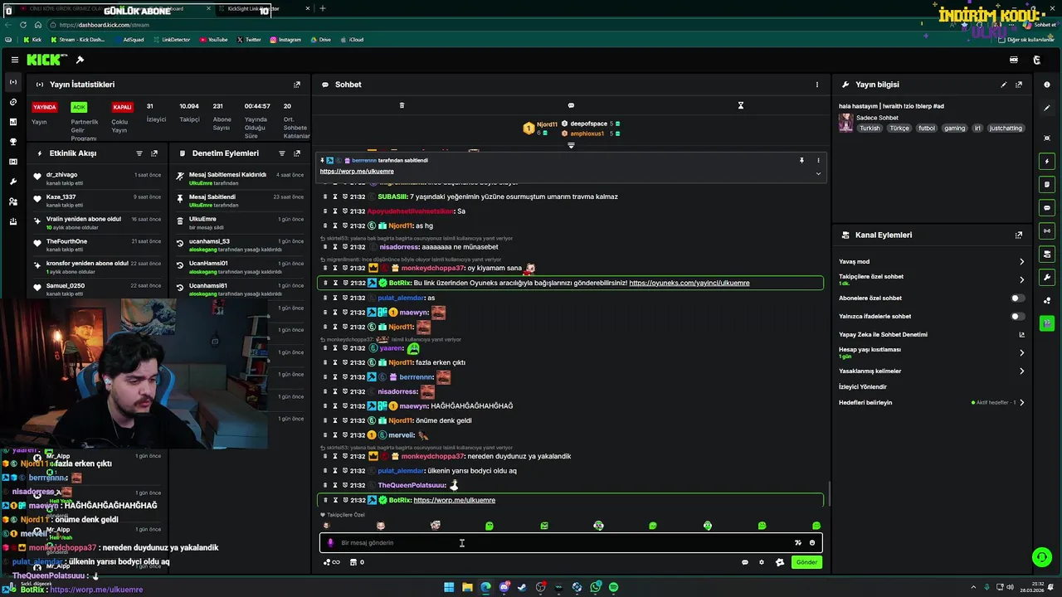Image resolution: width=1062 pixels, height=597 pixels.
Task: Open chat settings gear below message box
Action: pyautogui.click(x=762, y=562)
